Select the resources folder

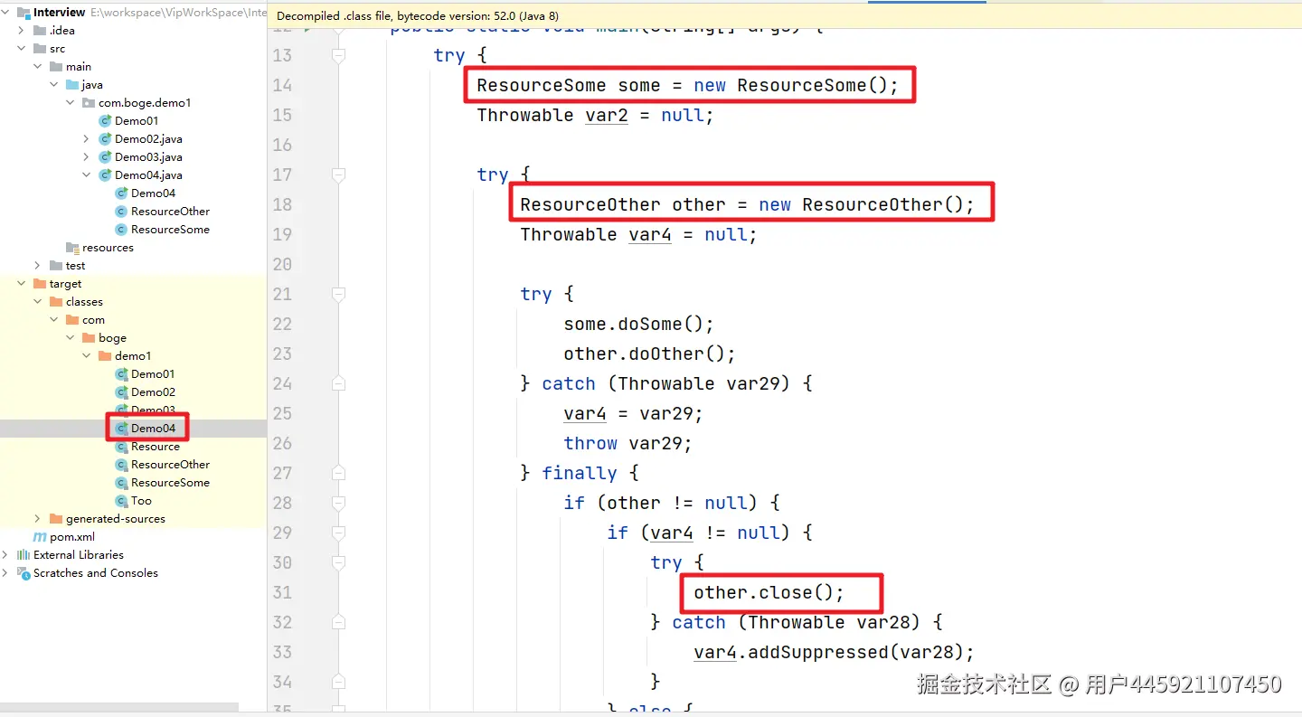click(x=108, y=248)
